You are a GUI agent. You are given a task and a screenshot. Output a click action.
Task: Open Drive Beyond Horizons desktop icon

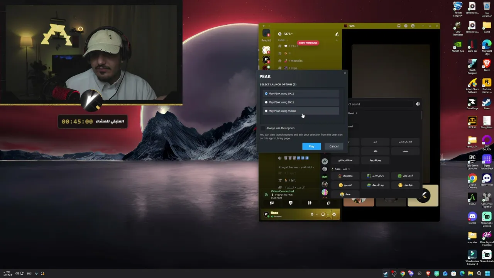pos(487,239)
